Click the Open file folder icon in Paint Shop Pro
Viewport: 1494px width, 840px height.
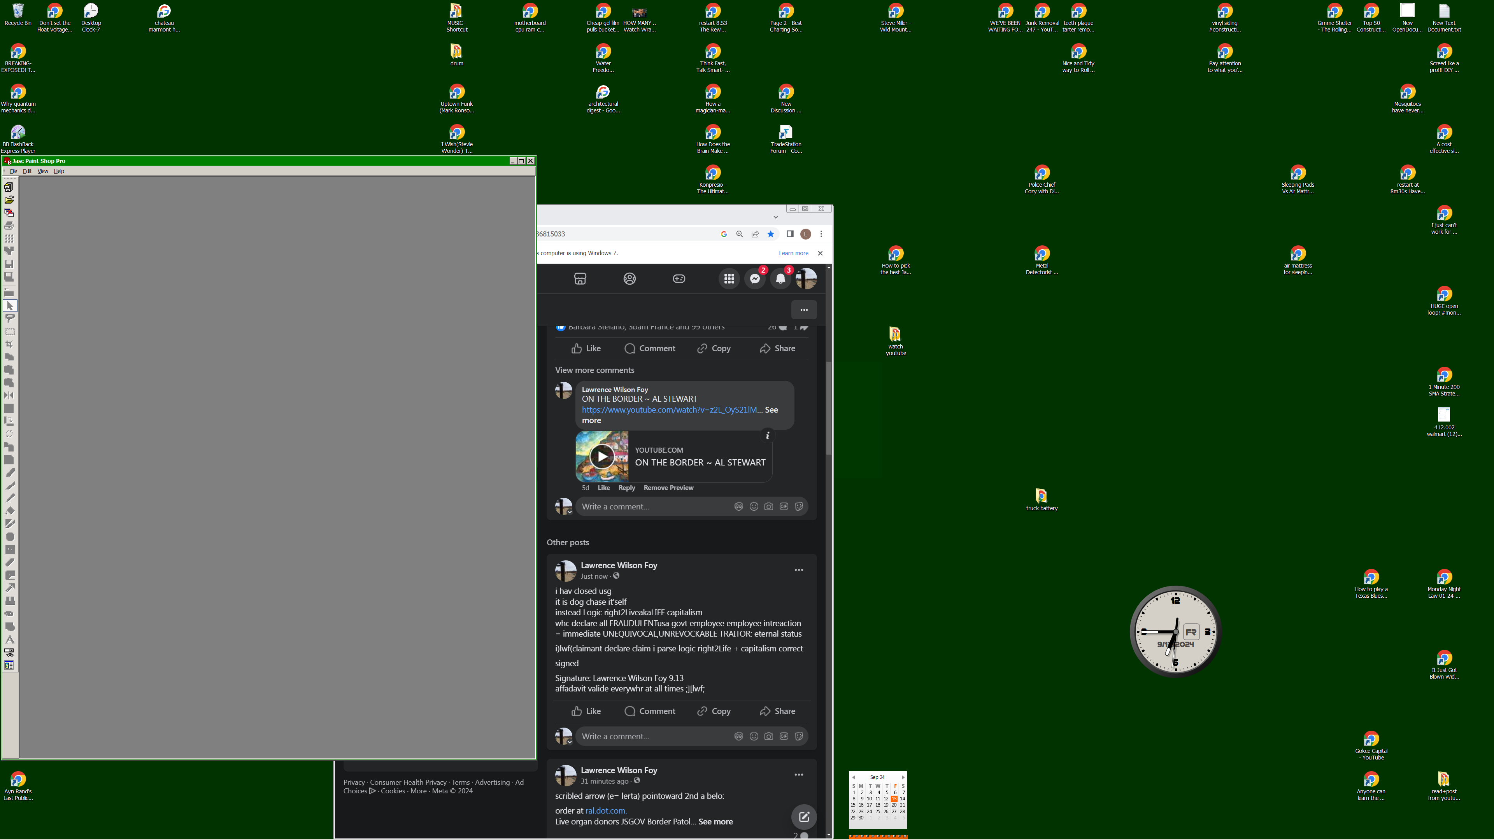(9, 200)
